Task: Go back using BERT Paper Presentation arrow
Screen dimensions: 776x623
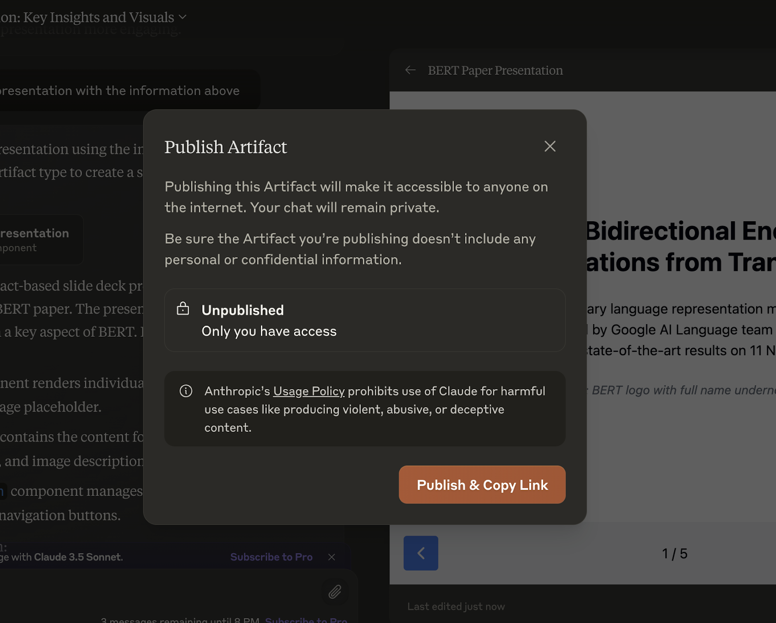Action: tap(410, 70)
